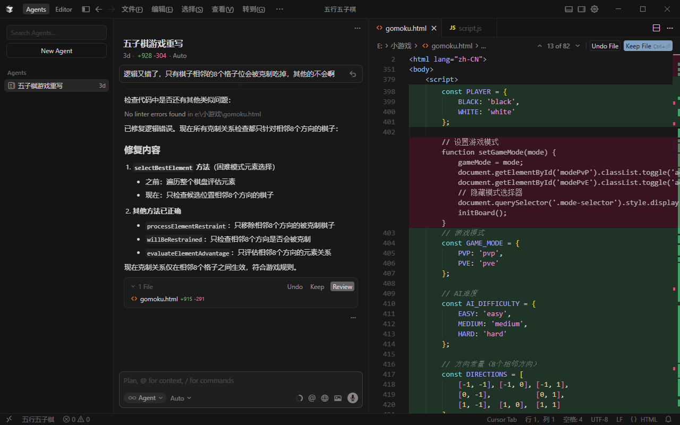The height and width of the screenshot is (425, 680).
Task: Split the editor using the layout icon
Action: [656, 28]
